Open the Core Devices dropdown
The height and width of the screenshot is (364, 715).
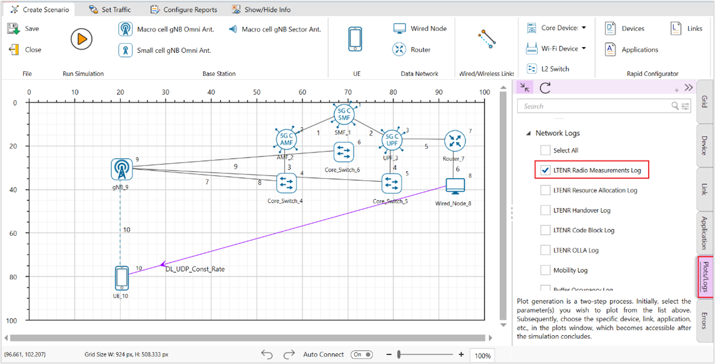pos(583,27)
